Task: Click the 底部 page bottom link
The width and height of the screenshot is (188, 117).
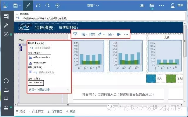Action: point(71,112)
